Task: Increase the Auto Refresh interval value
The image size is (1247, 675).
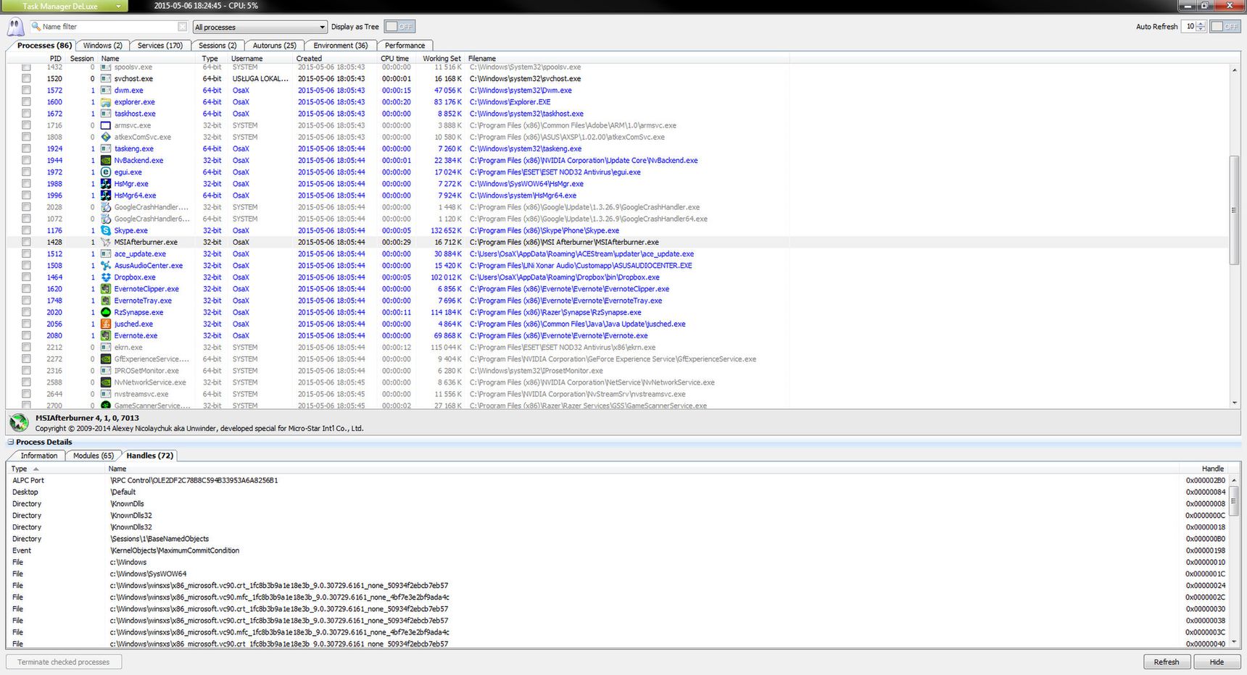Action: pos(1201,23)
